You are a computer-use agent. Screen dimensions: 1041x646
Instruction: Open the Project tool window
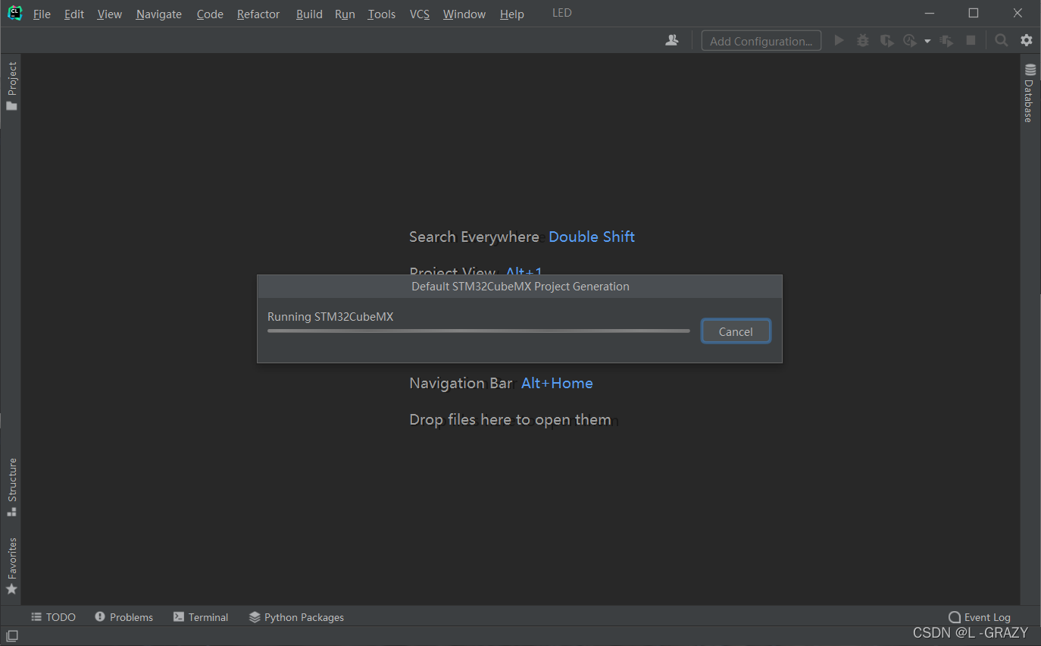click(x=11, y=86)
